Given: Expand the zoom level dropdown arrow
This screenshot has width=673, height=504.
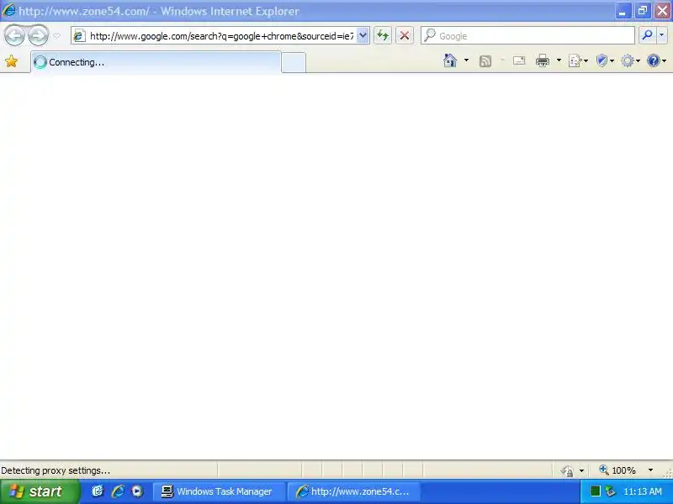Looking at the screenshot, I should pos(650,470).
